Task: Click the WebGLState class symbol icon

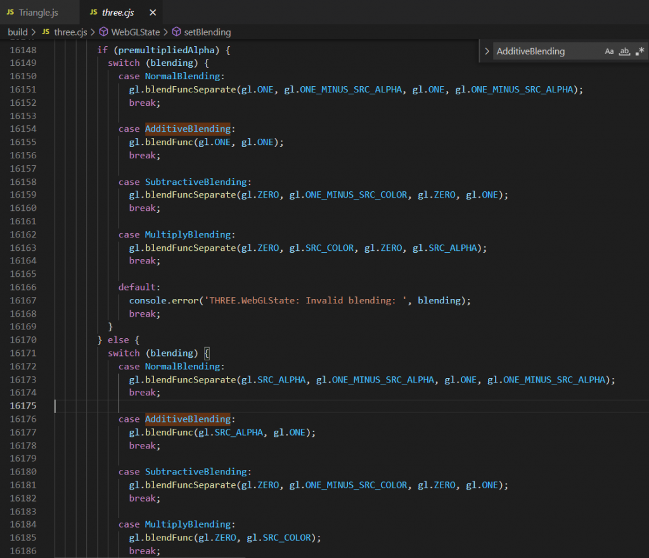Action: [103, 32]
